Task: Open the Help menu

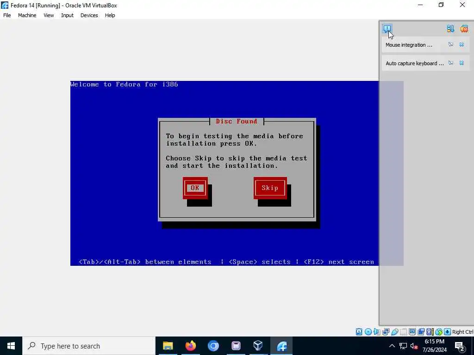Action: tap(110, 15)
